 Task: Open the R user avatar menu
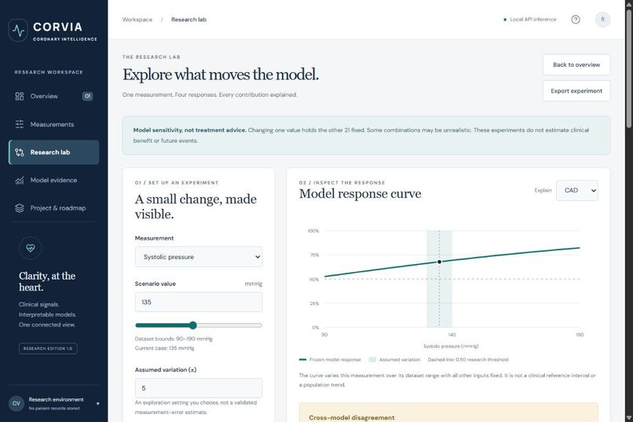[602, 20]
